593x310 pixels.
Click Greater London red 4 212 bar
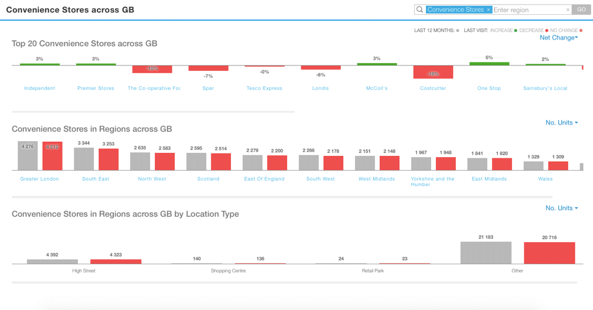52,156
